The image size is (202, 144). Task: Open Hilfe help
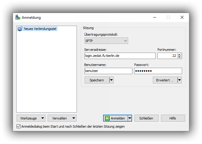point(173,118)
